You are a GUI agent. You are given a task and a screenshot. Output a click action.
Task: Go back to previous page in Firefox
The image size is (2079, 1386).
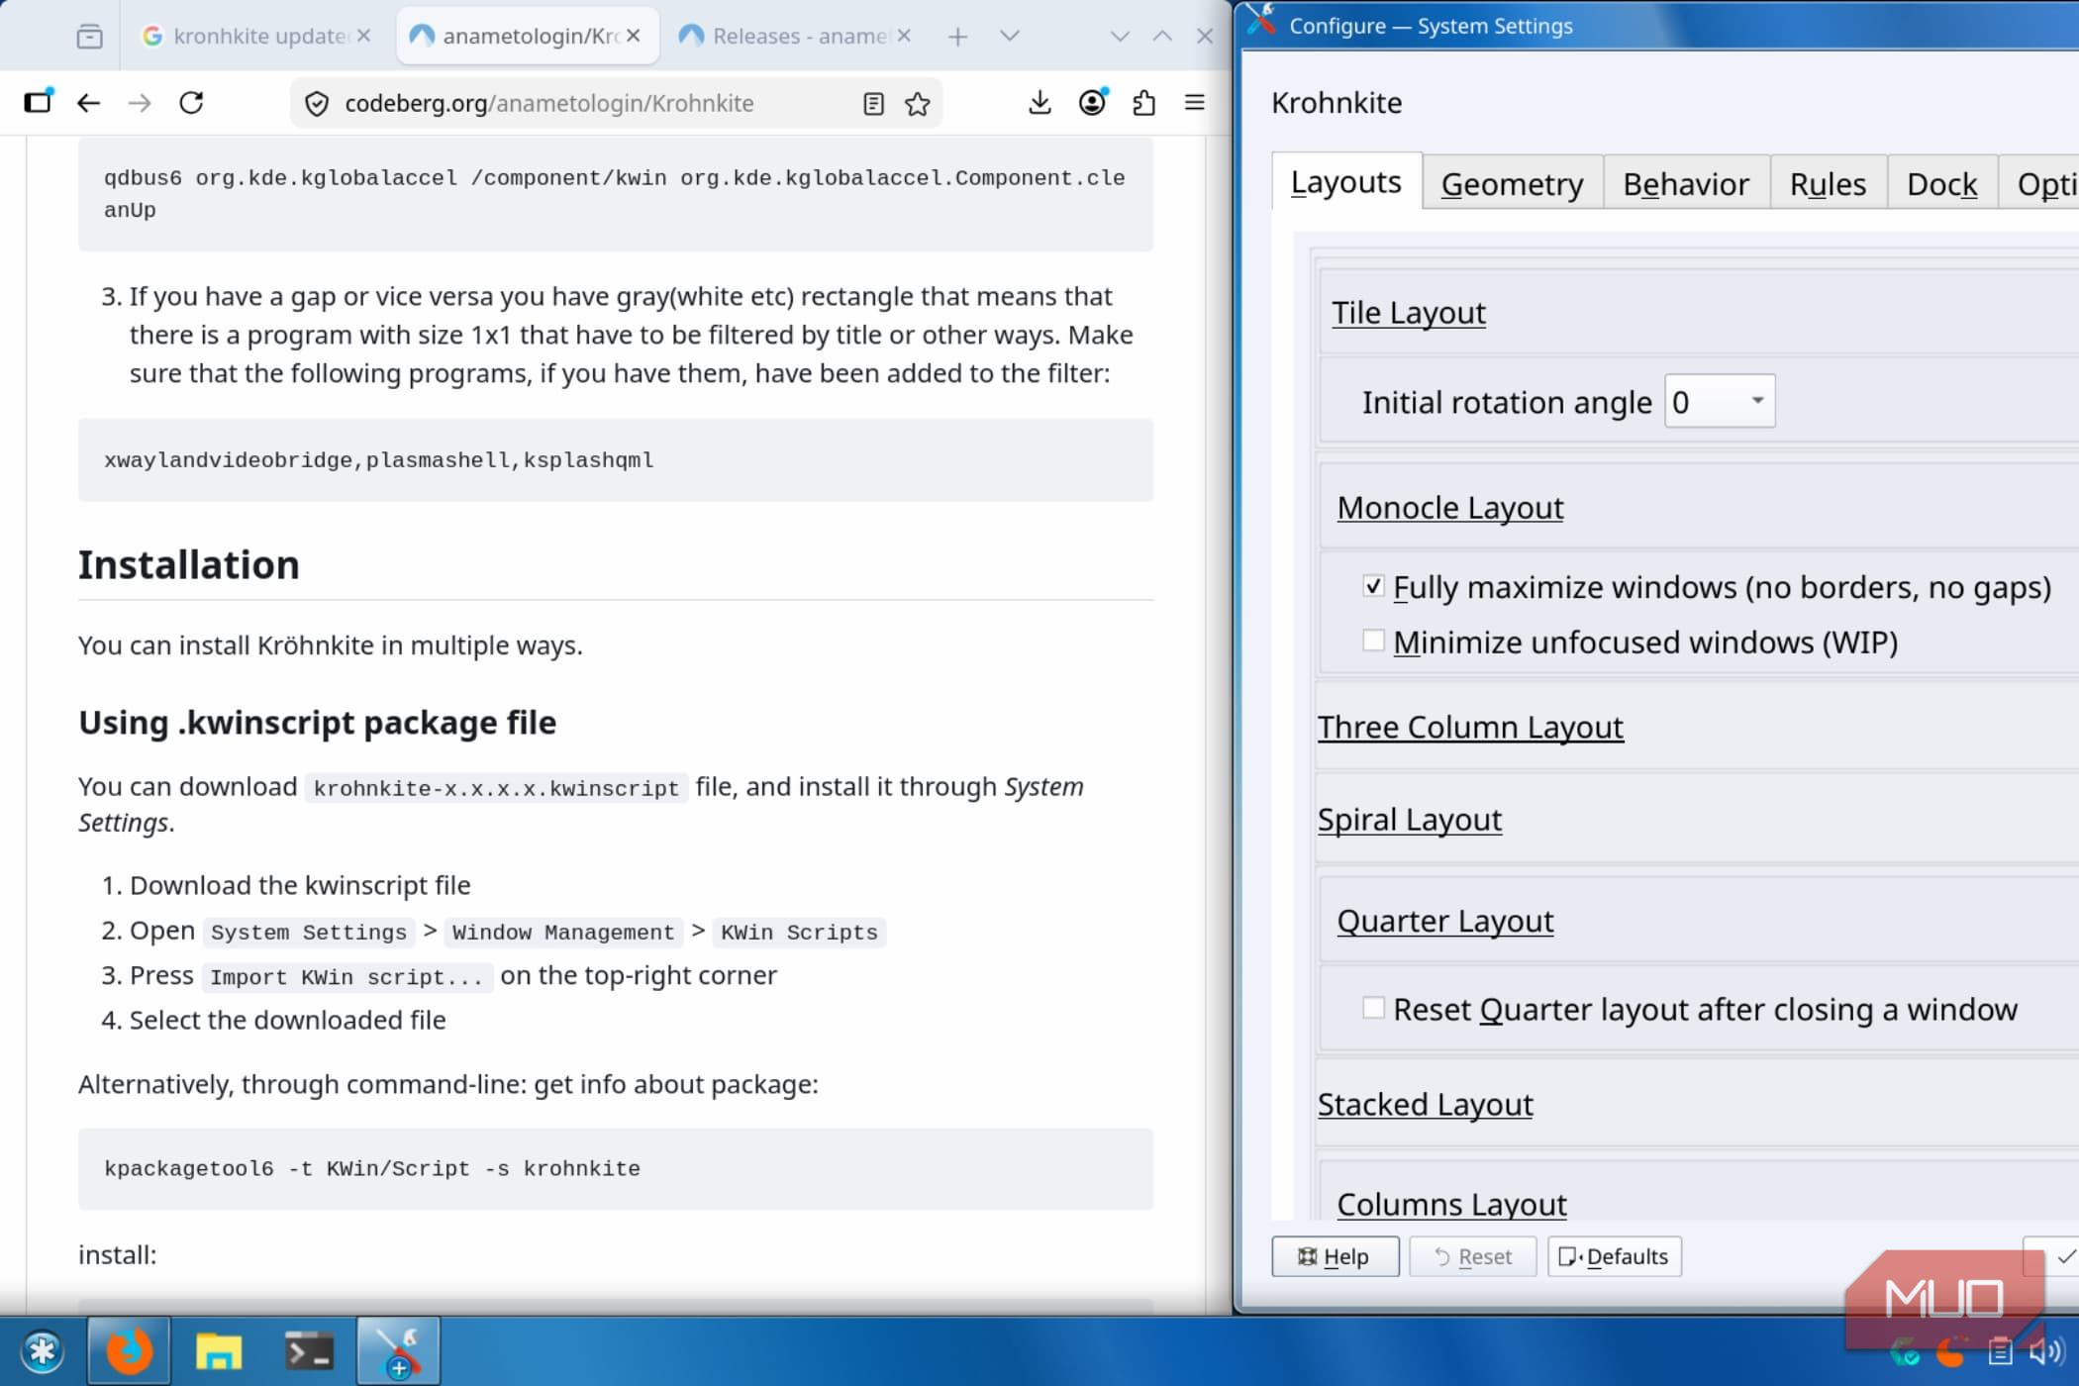(x=89, y=103)
